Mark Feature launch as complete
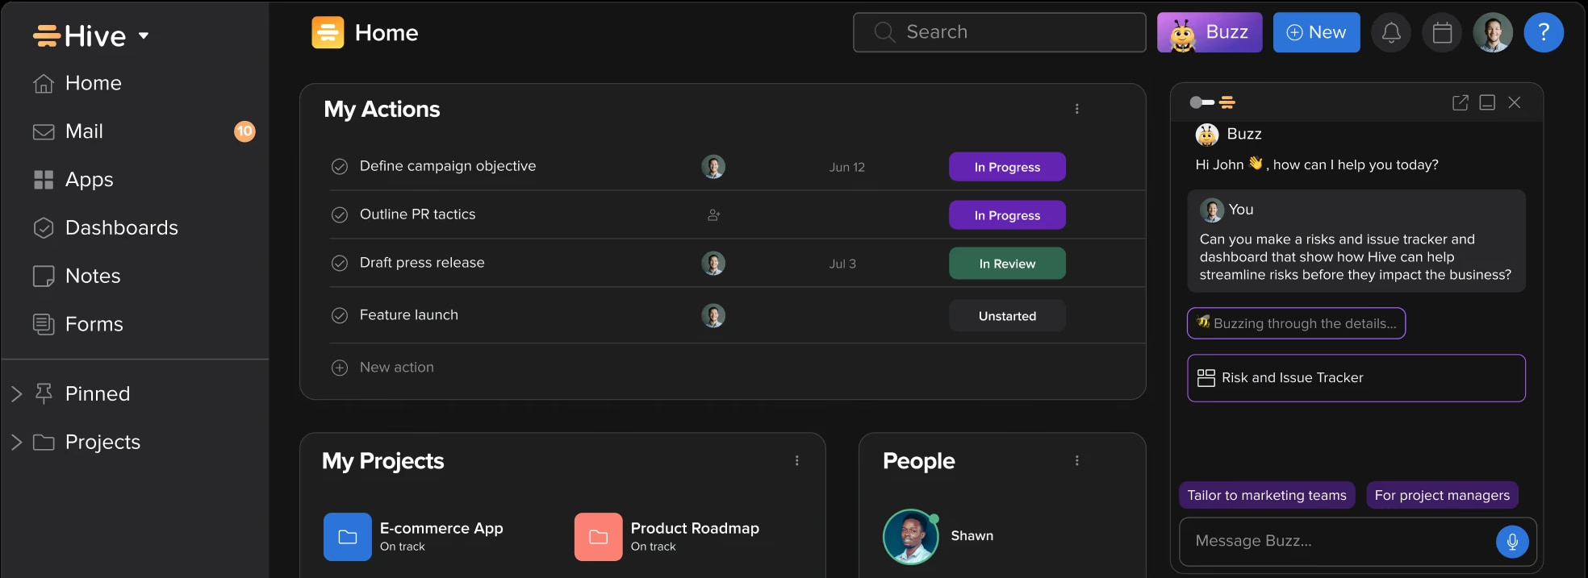Screen dimensions: 1588x578 click(340, 315)
